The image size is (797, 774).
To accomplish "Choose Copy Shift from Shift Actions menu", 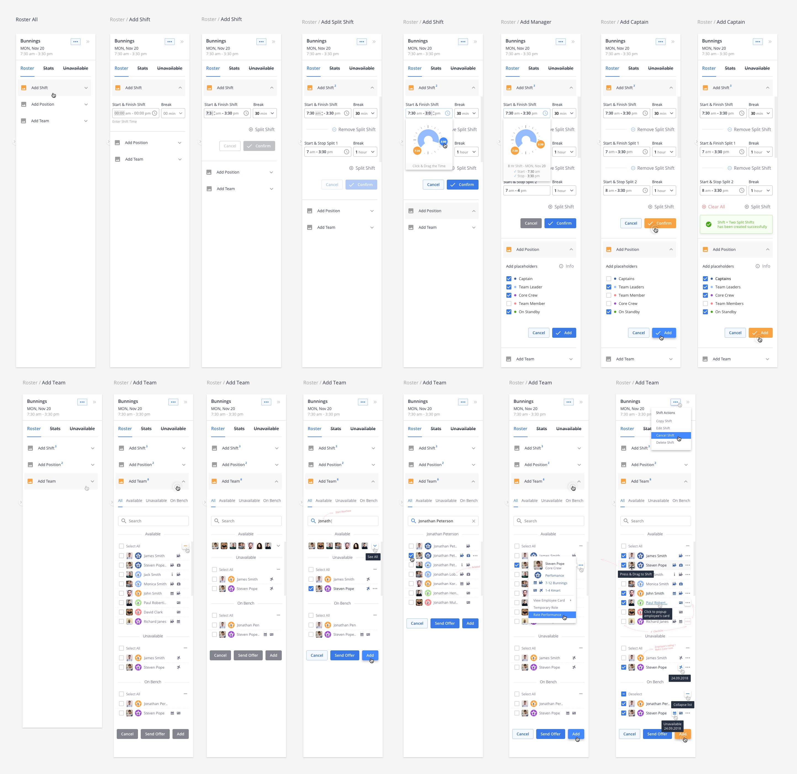I will click(x=664, y=421).
